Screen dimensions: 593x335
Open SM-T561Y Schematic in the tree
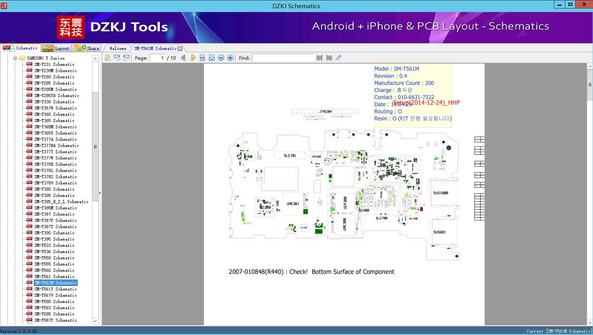55,289
